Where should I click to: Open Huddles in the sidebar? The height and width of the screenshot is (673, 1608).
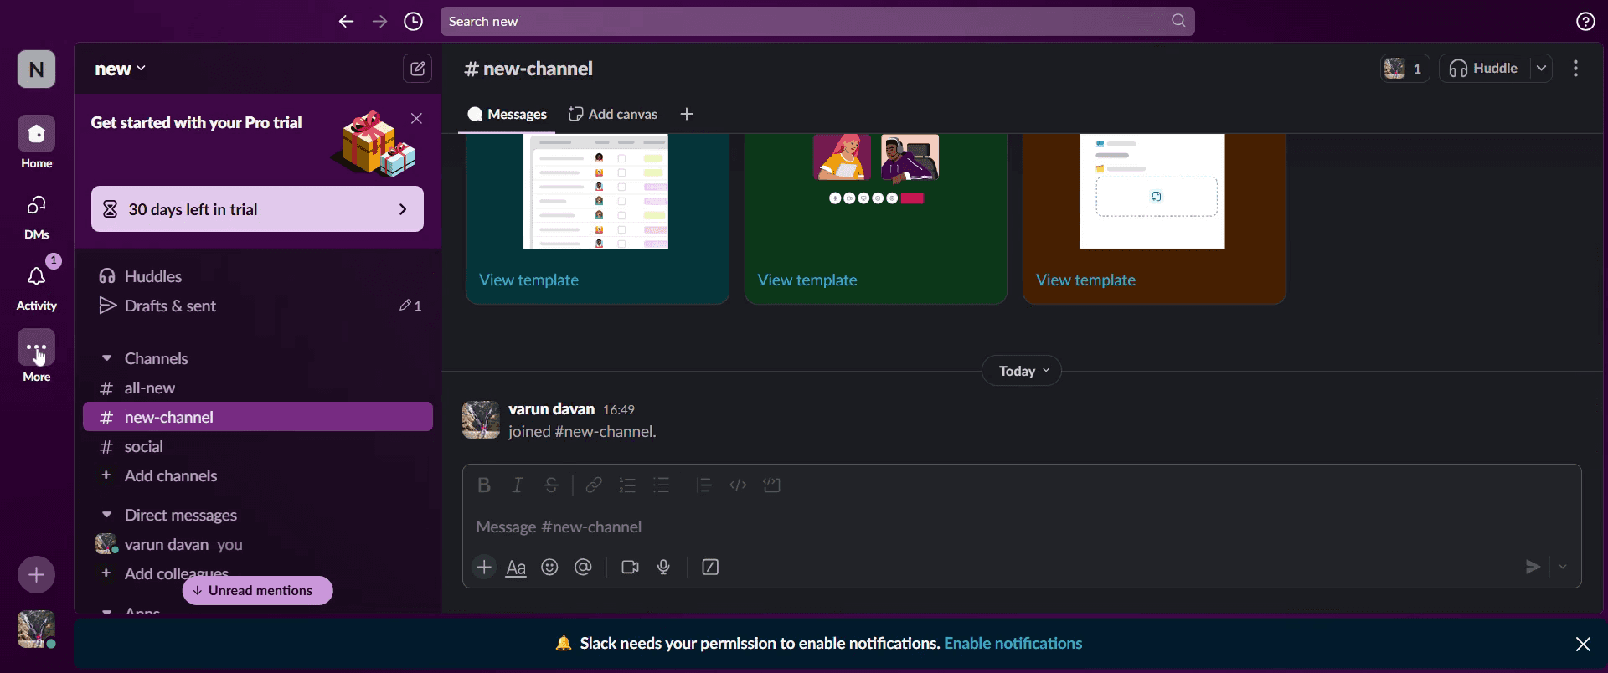click(x=258, y=276)
